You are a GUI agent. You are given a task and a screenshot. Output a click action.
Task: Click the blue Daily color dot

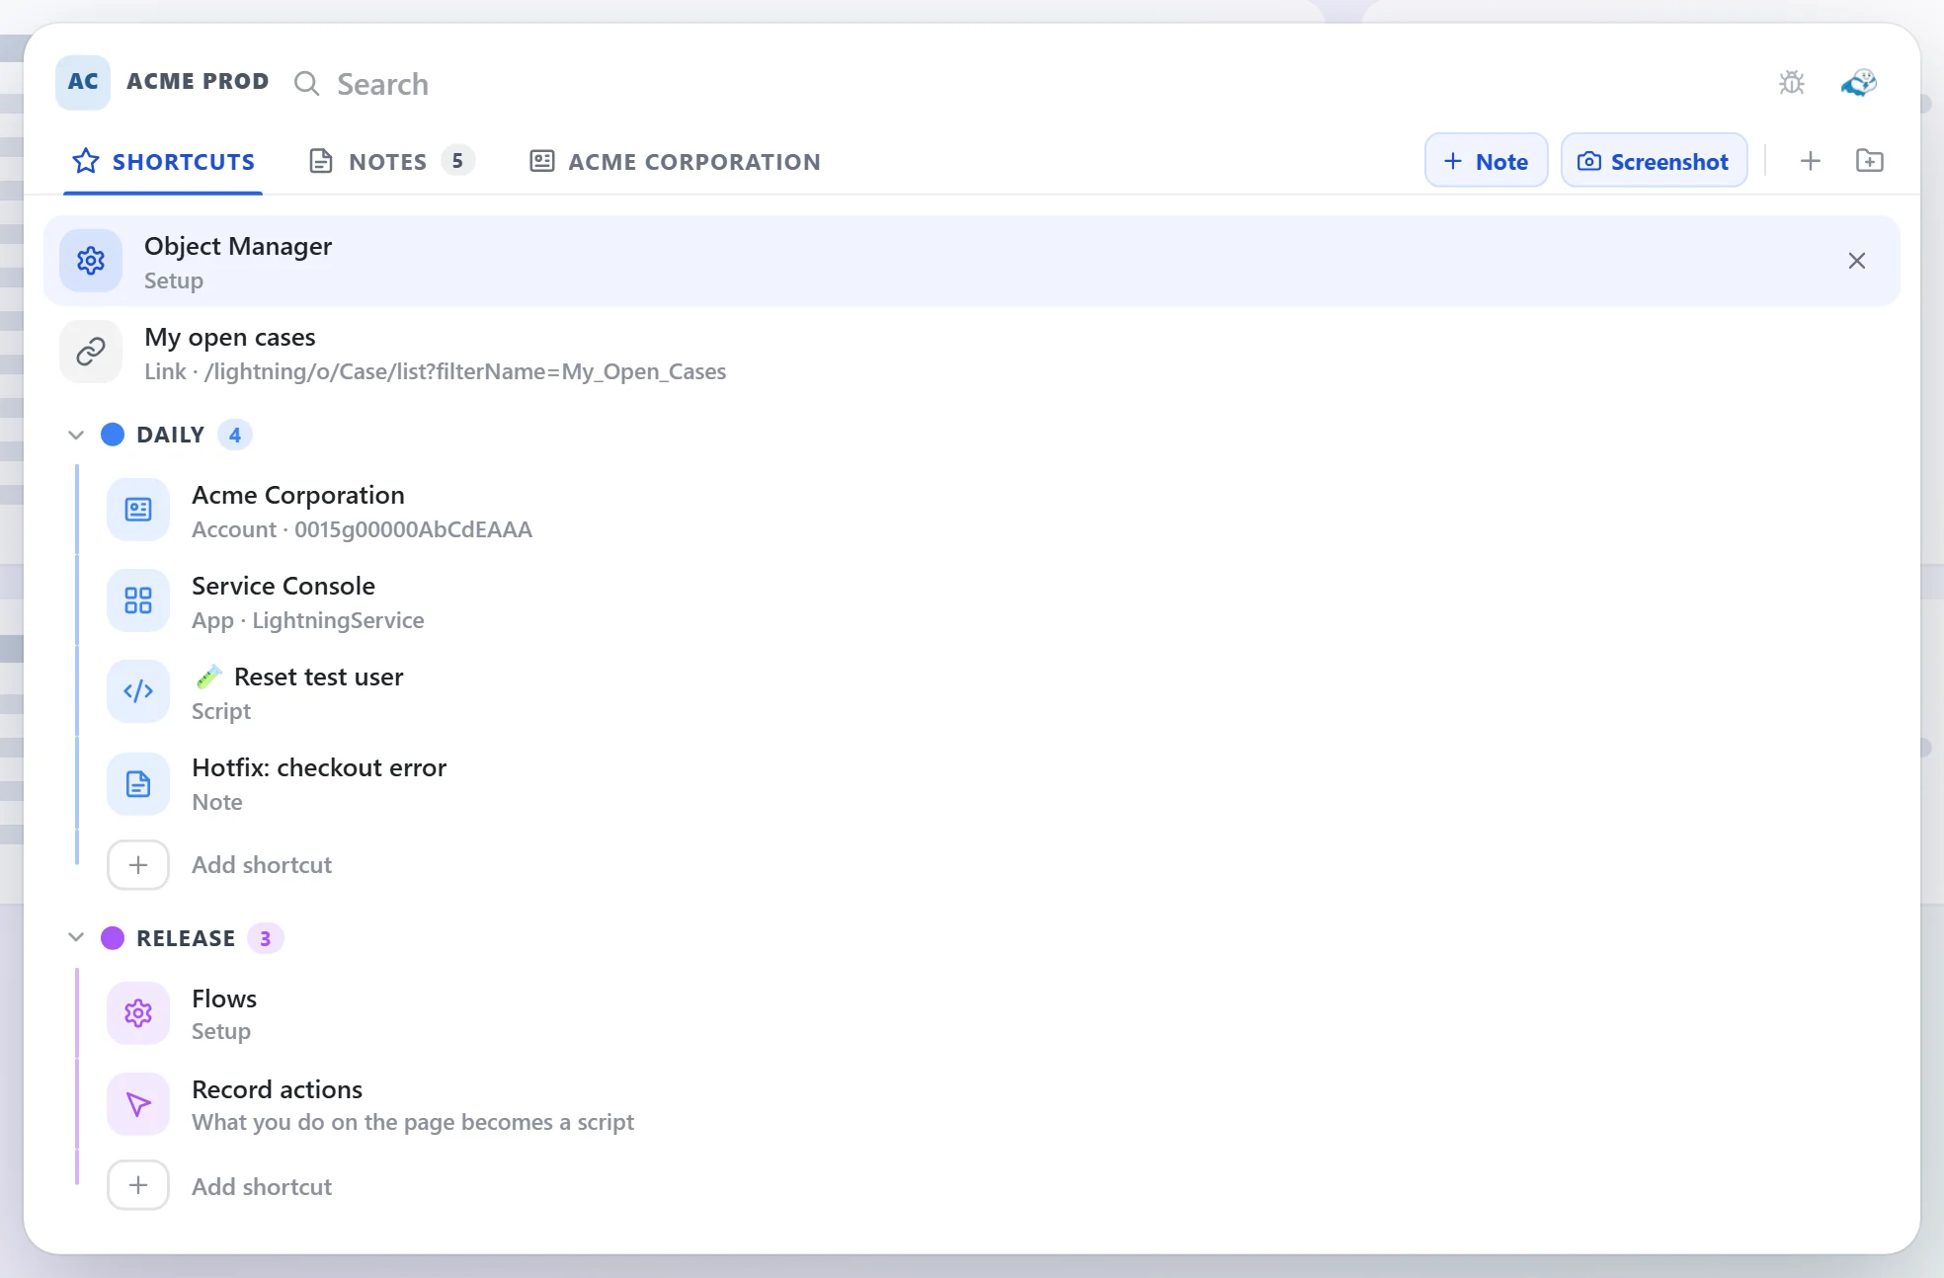pyautogui.click(x=113, y=435)
